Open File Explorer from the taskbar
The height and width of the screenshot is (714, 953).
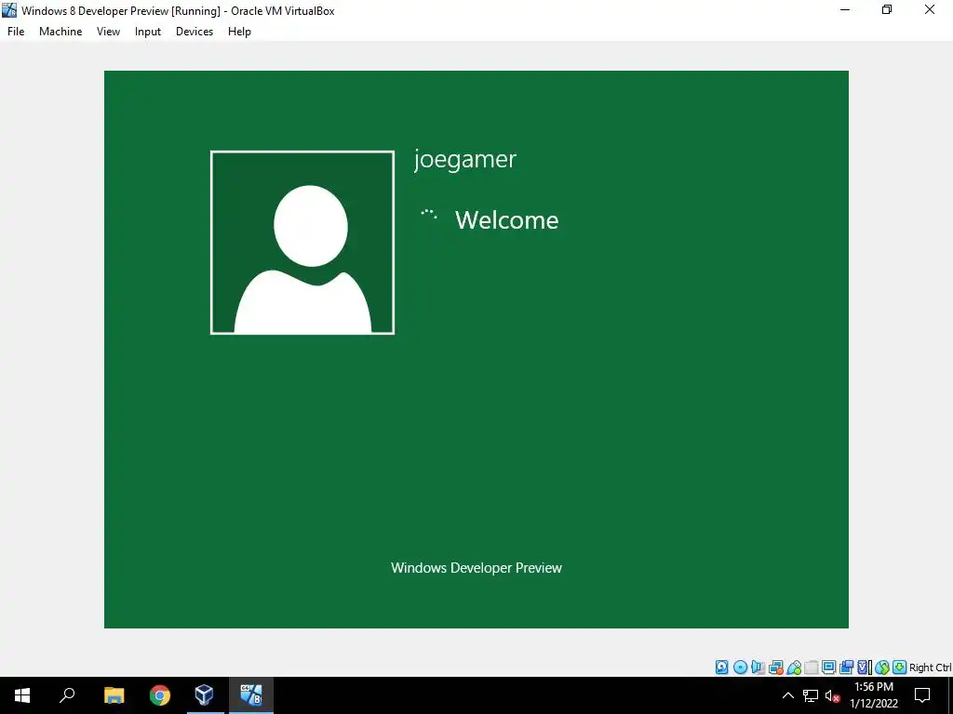click(x=114, y=695)
